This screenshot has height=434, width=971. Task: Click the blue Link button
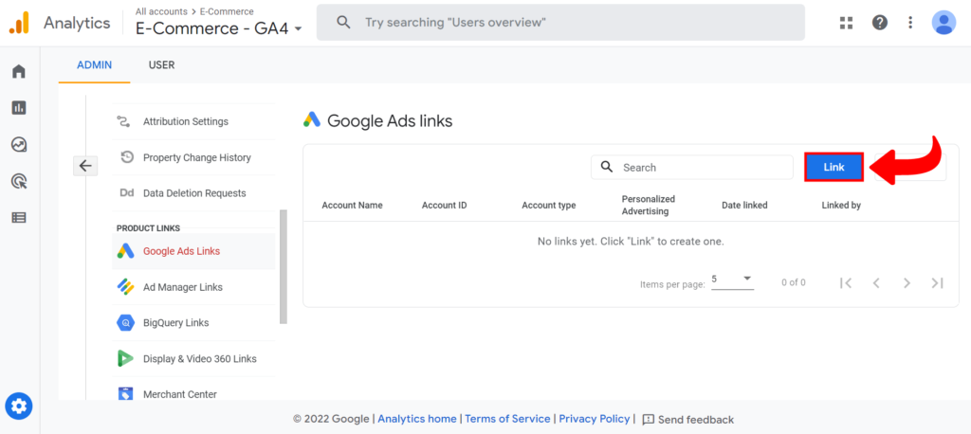834,167
